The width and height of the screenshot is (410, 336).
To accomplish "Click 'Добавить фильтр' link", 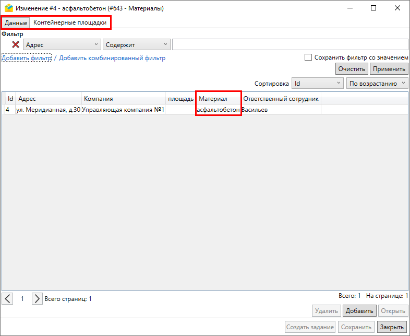I will click(x=27, y=58).
